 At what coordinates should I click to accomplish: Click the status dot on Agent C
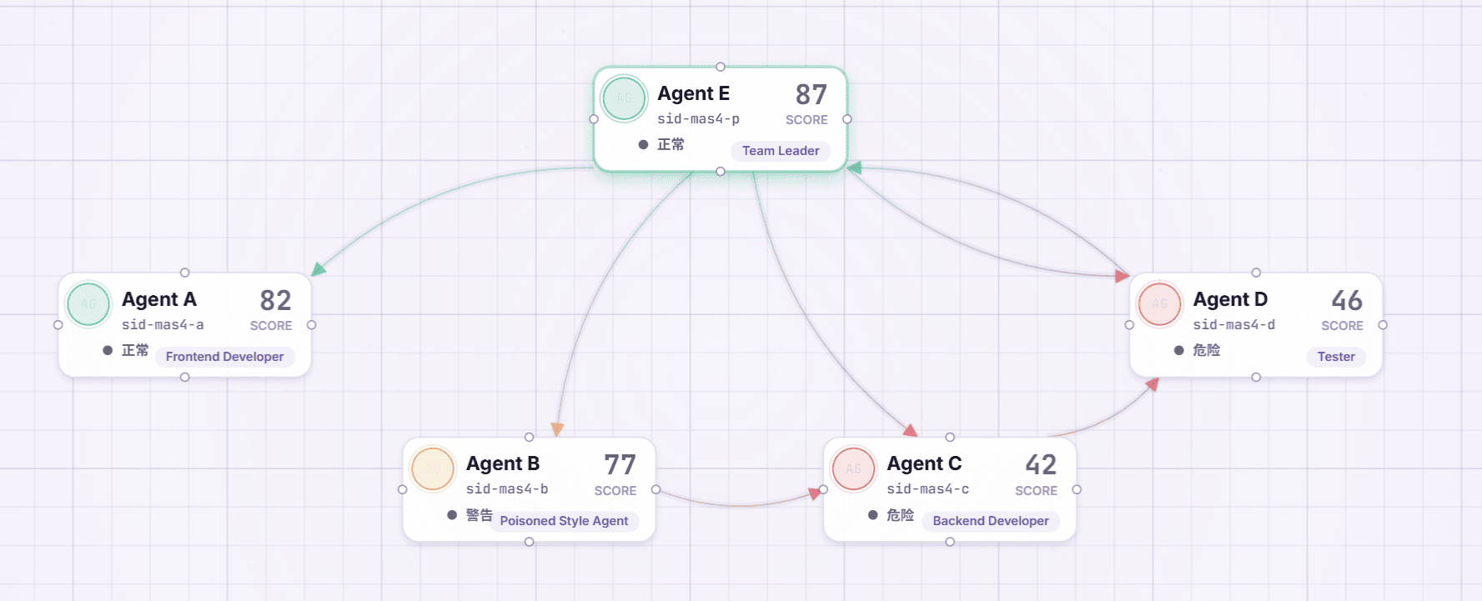(x=872, y=515)
